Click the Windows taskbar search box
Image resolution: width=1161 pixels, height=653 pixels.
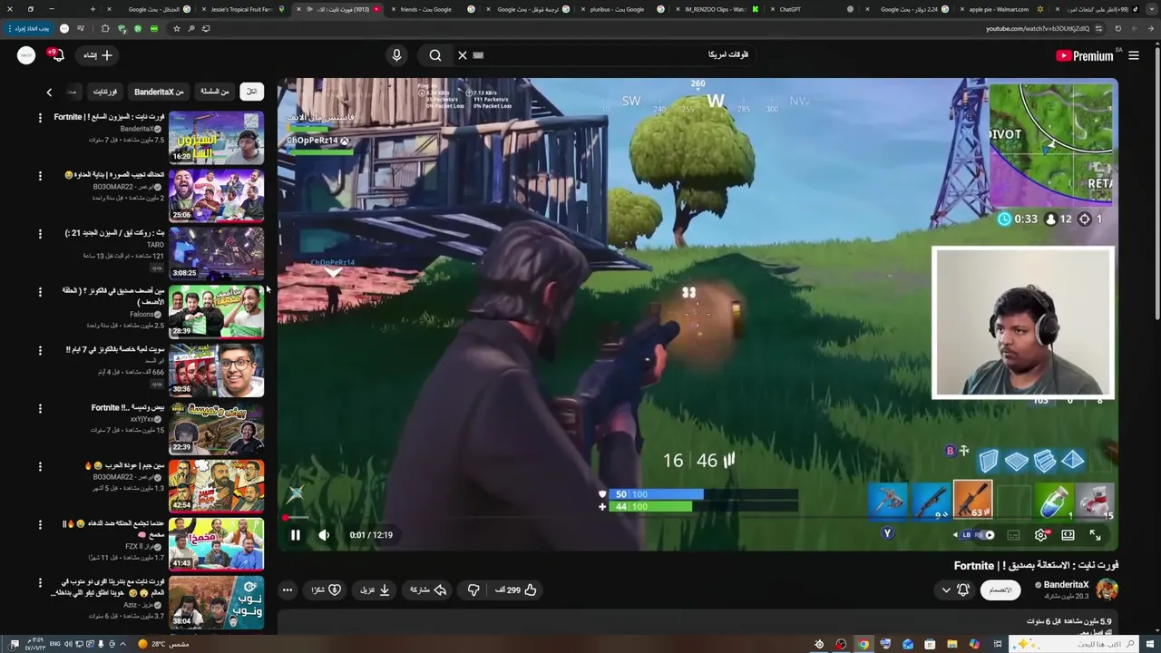(x=1073, y=644)
